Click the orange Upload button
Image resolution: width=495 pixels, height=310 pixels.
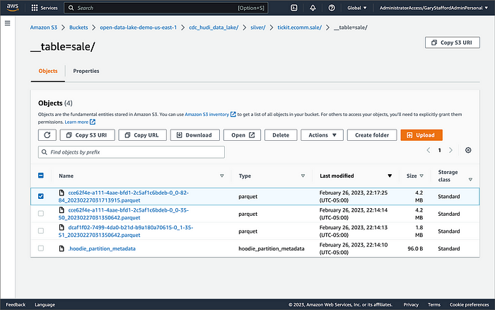tap(421, 135)
